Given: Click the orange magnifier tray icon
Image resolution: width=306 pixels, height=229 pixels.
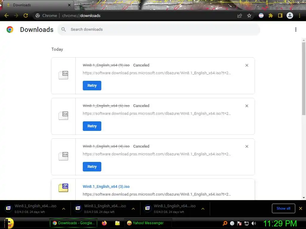Looking at the screenshot, I should (225, 223).
